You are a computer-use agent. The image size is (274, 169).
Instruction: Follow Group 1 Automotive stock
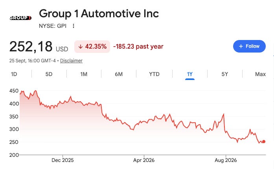pos(249,46)
